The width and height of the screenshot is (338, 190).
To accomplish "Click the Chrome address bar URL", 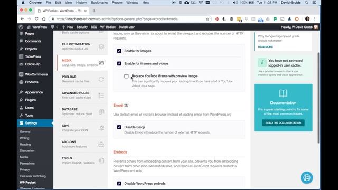I will [117, 19].
